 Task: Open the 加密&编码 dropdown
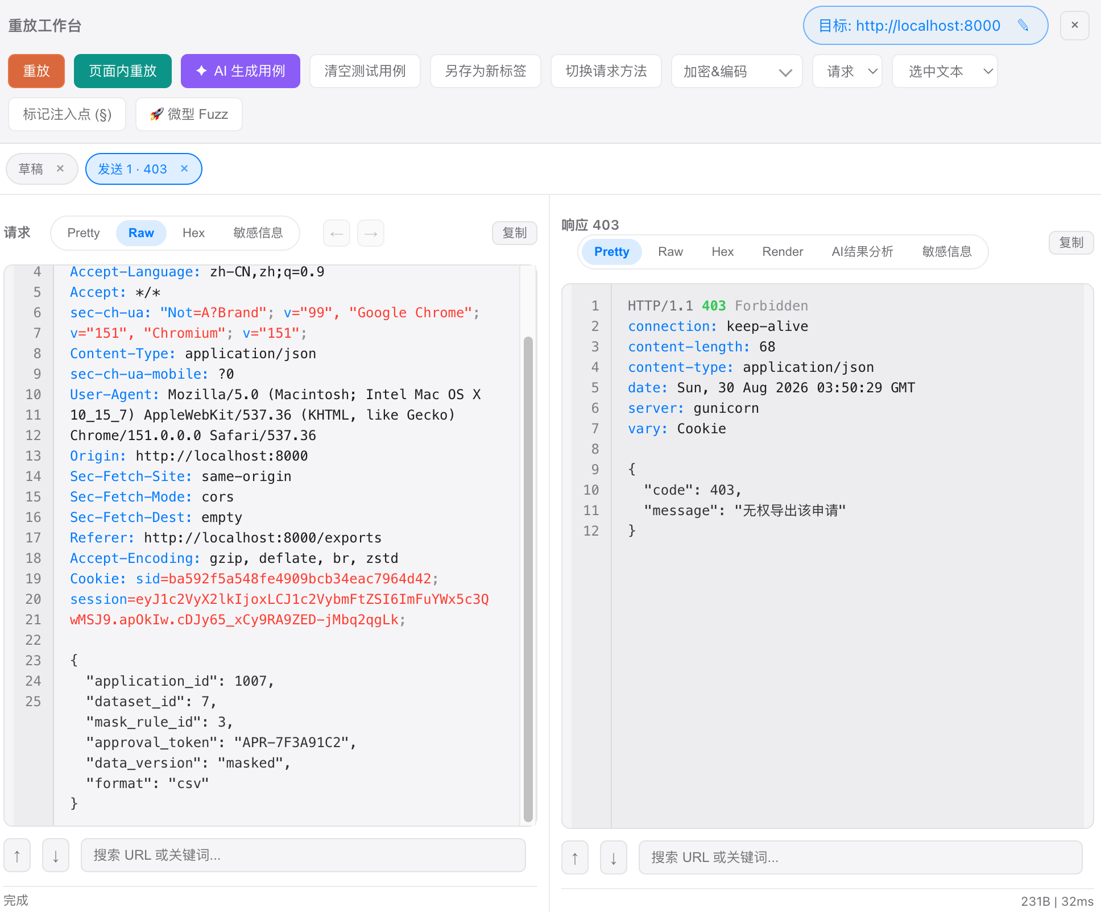(737, 71)
